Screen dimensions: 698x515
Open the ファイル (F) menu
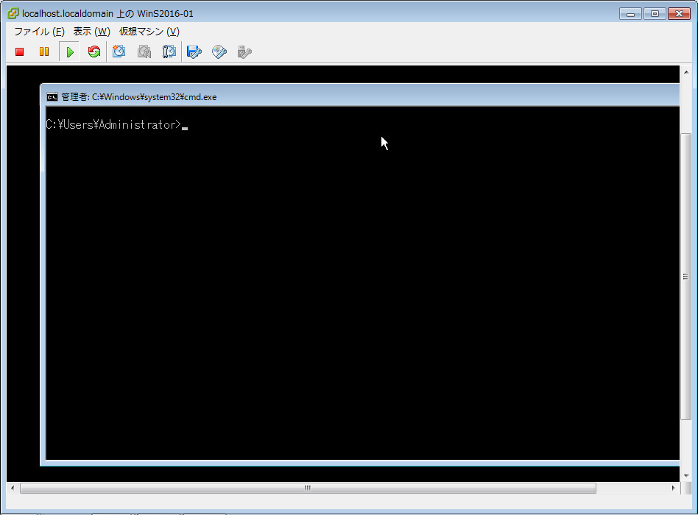(39, 32)
